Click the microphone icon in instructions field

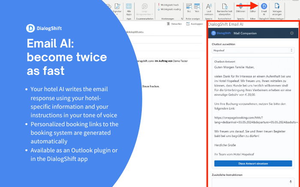[291, 182]
